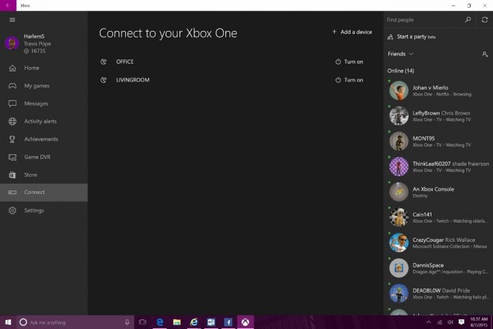Viewport: 493px width, 329px height.
Task: Click the My games controller icon
Action: [12, 86]
